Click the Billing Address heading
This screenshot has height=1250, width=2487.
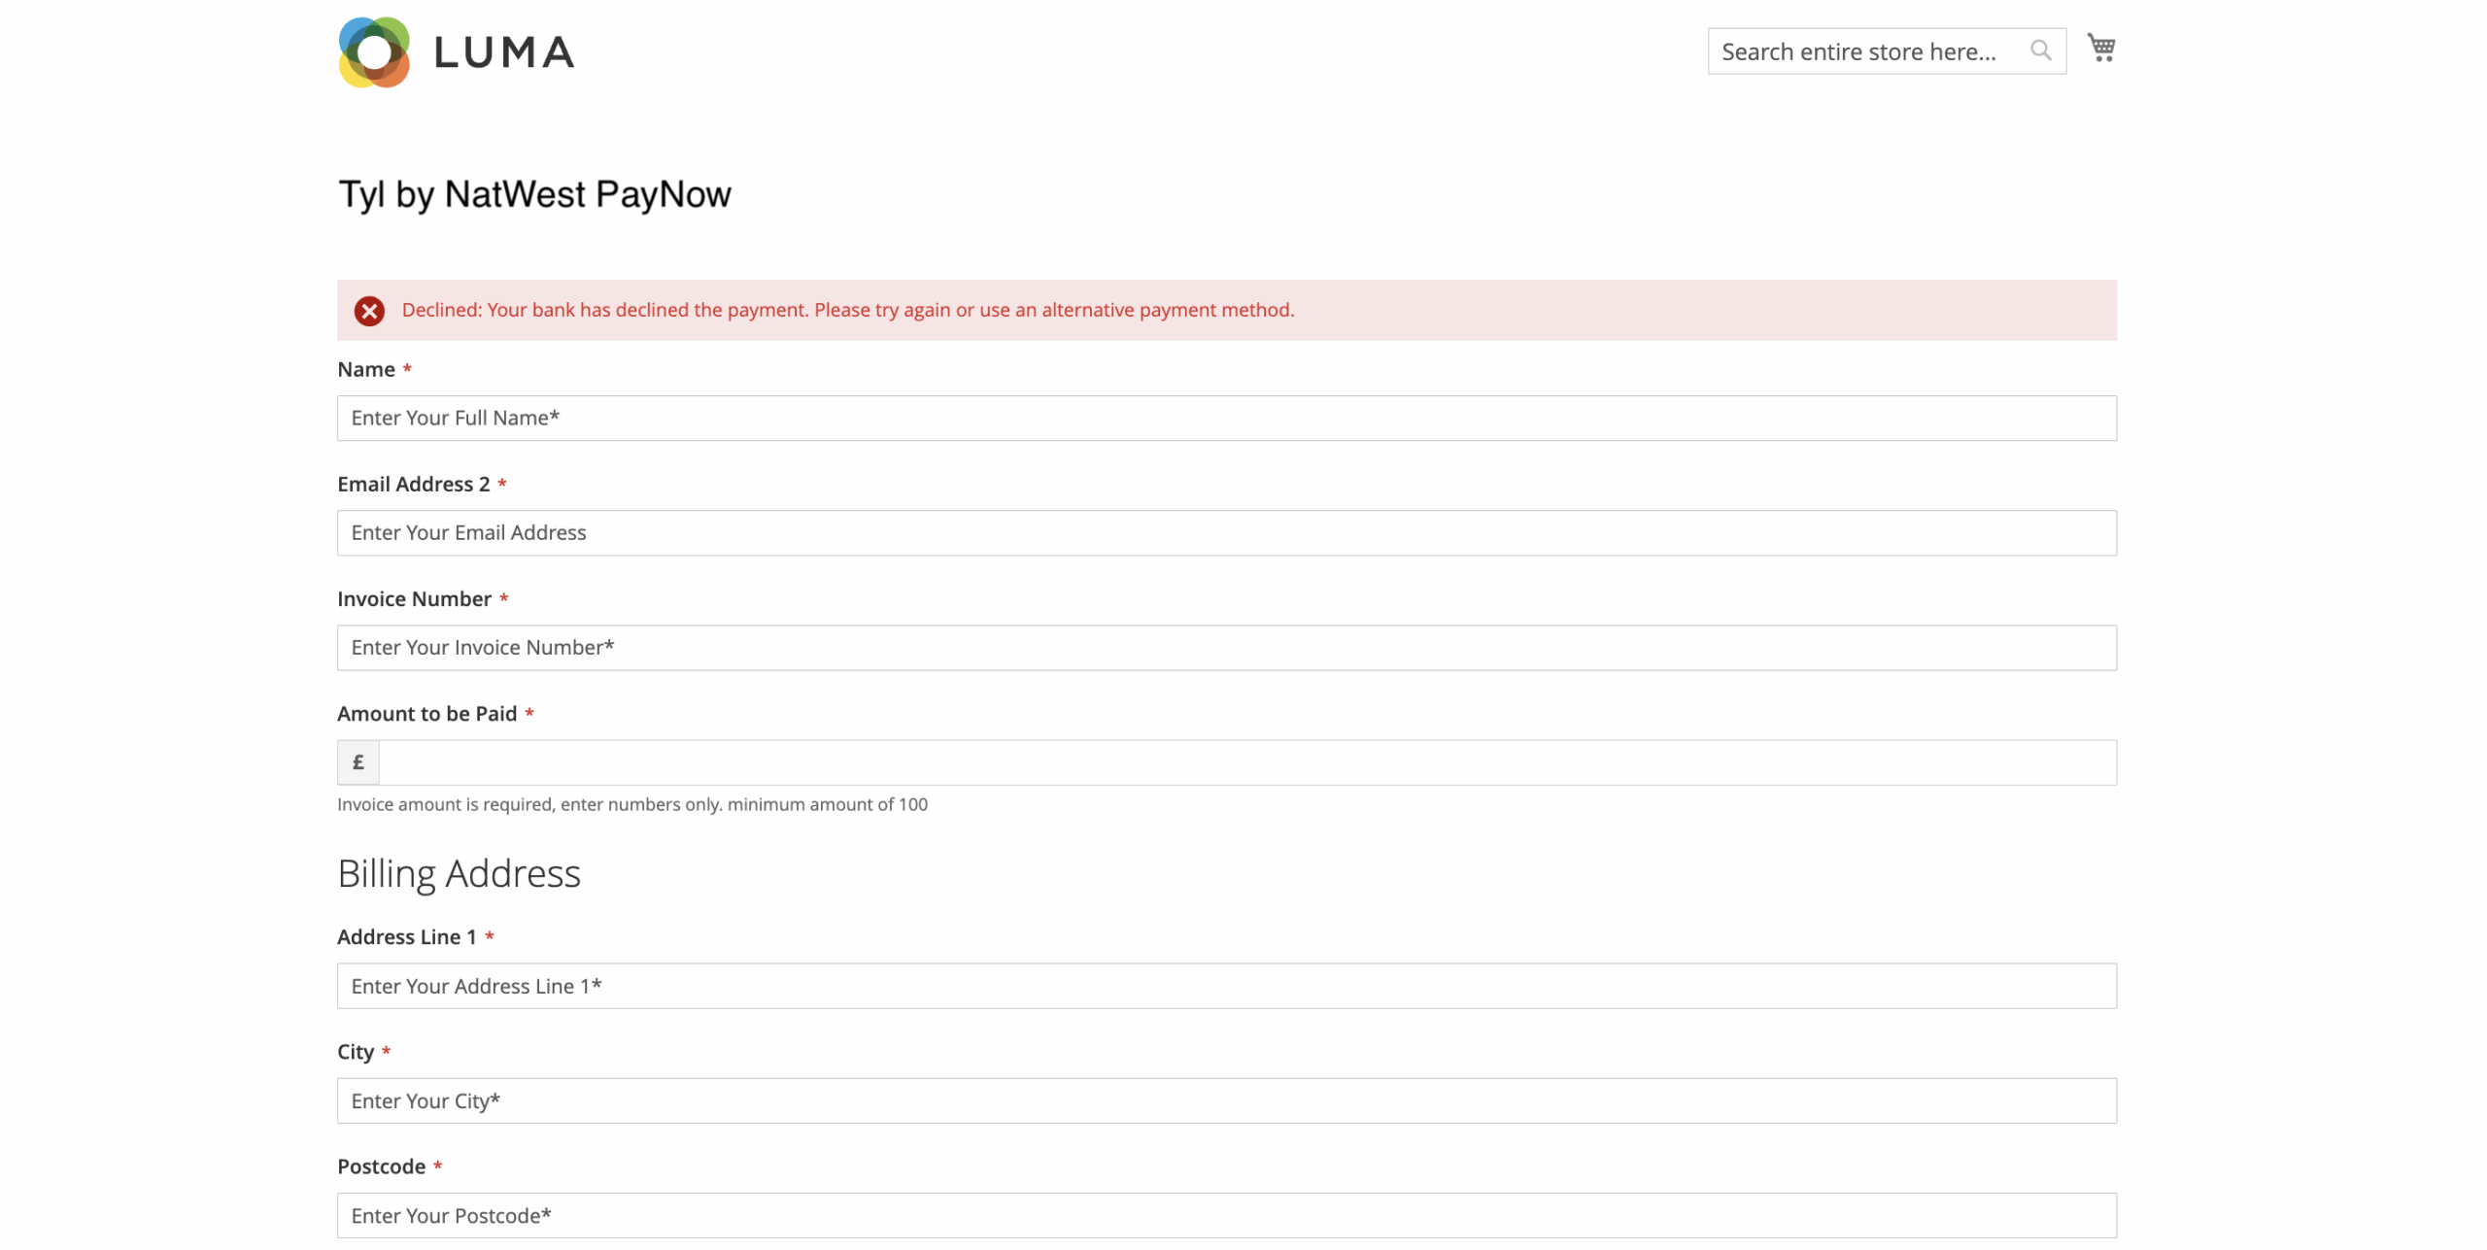pos(459,873)
